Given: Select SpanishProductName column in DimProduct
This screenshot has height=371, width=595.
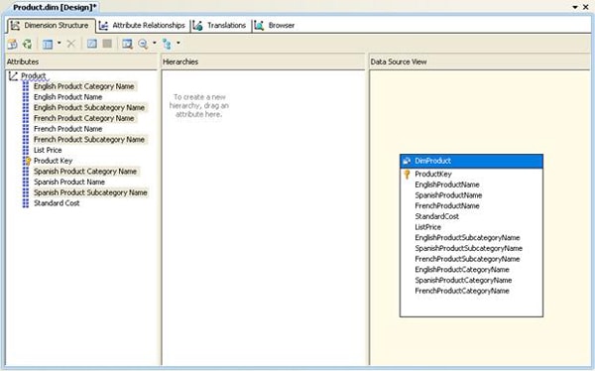Looking at the screenshot, I should pos(448,195).
